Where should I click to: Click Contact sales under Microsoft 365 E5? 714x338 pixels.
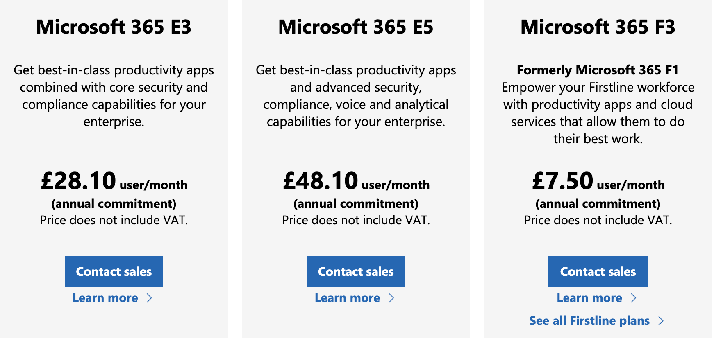point(355,271)
